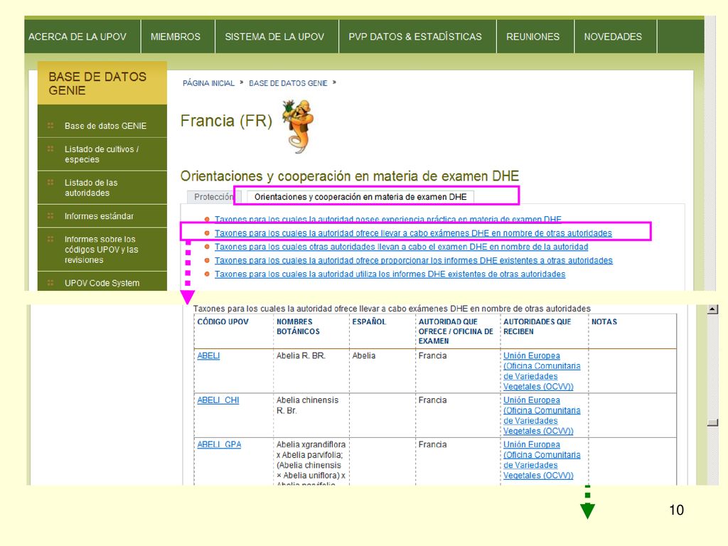Click bullet icon beside Informes estándar
728x546 pixels.
50,215
